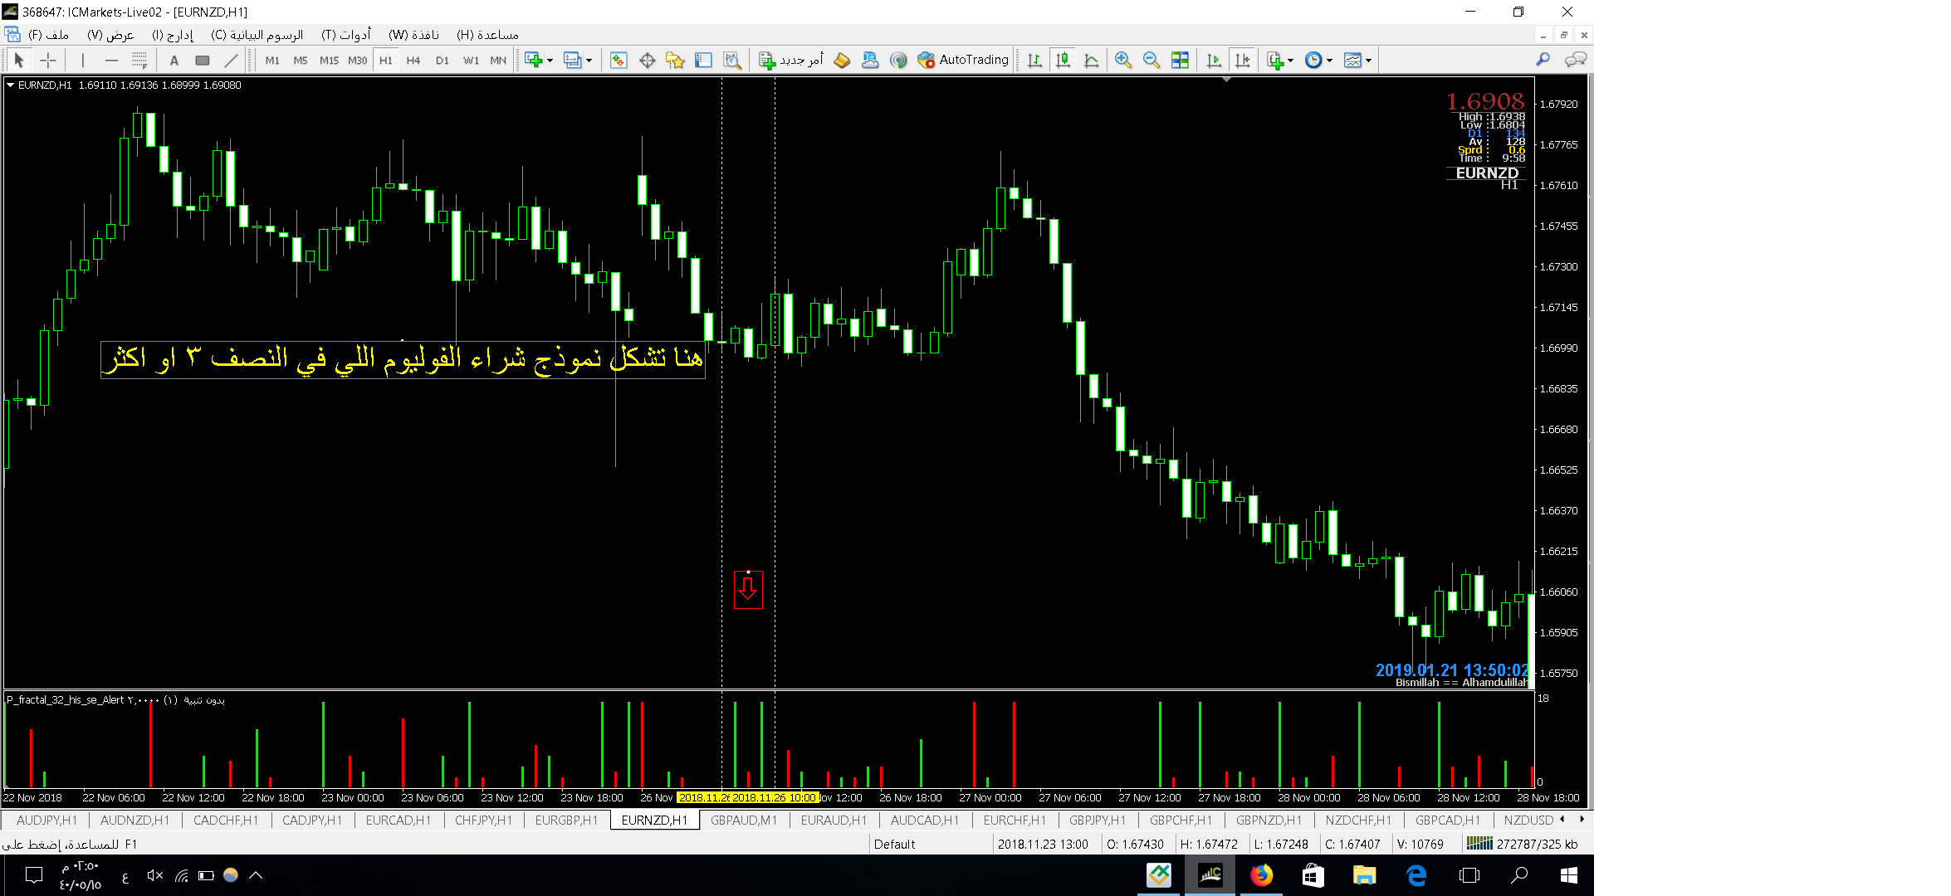Select the Draw Text label tool
This screenshot has height=896, width=1951.
(174, 60)
